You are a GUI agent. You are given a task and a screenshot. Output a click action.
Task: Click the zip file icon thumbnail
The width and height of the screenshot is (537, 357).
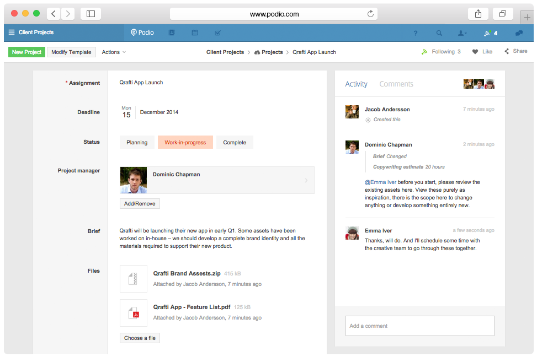tap(134, 279)
